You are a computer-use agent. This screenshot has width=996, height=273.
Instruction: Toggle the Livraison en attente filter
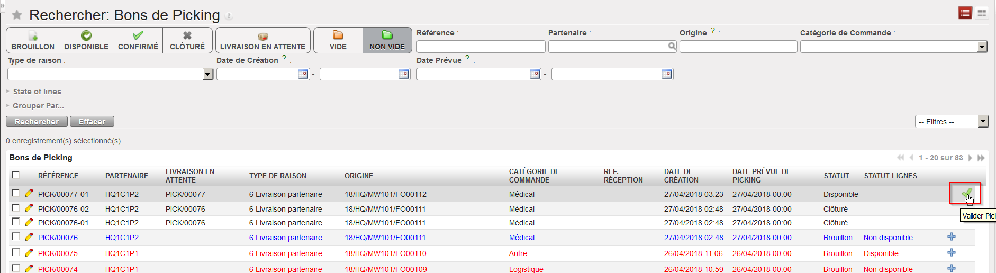point(262,40)
